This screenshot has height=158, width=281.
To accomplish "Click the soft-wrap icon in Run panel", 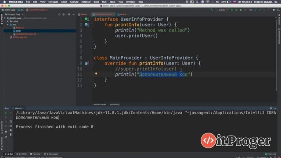I will coord(11,122).
